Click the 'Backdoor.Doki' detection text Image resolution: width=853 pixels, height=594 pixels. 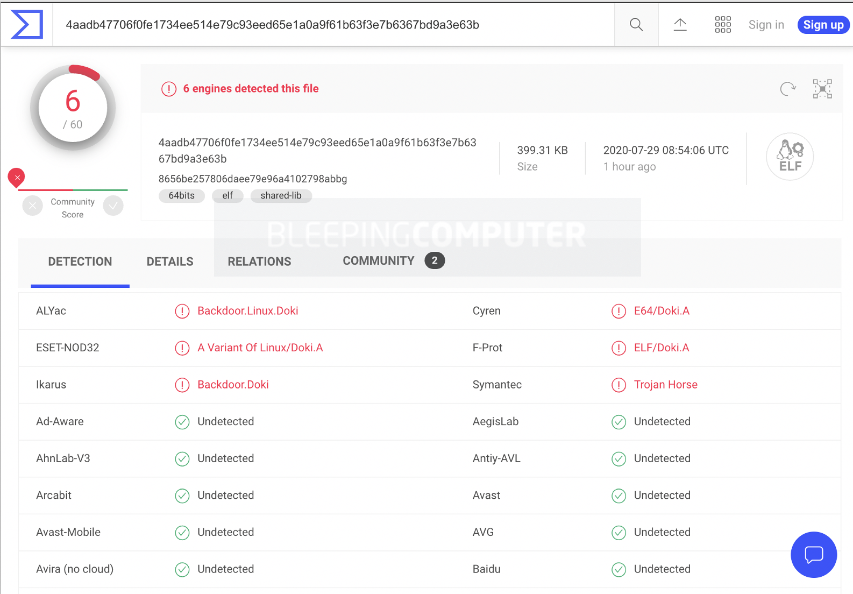[x=233, y=385]
